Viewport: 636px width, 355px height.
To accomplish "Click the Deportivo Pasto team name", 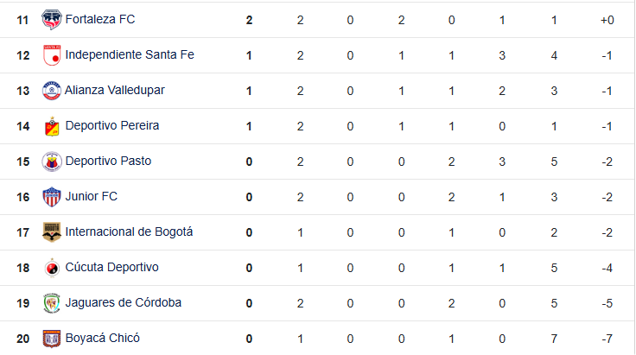I will 108,161.
